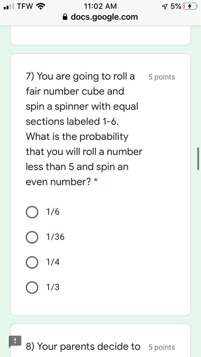
Task: Tap the charging battery icon
Action: [190, 6]
